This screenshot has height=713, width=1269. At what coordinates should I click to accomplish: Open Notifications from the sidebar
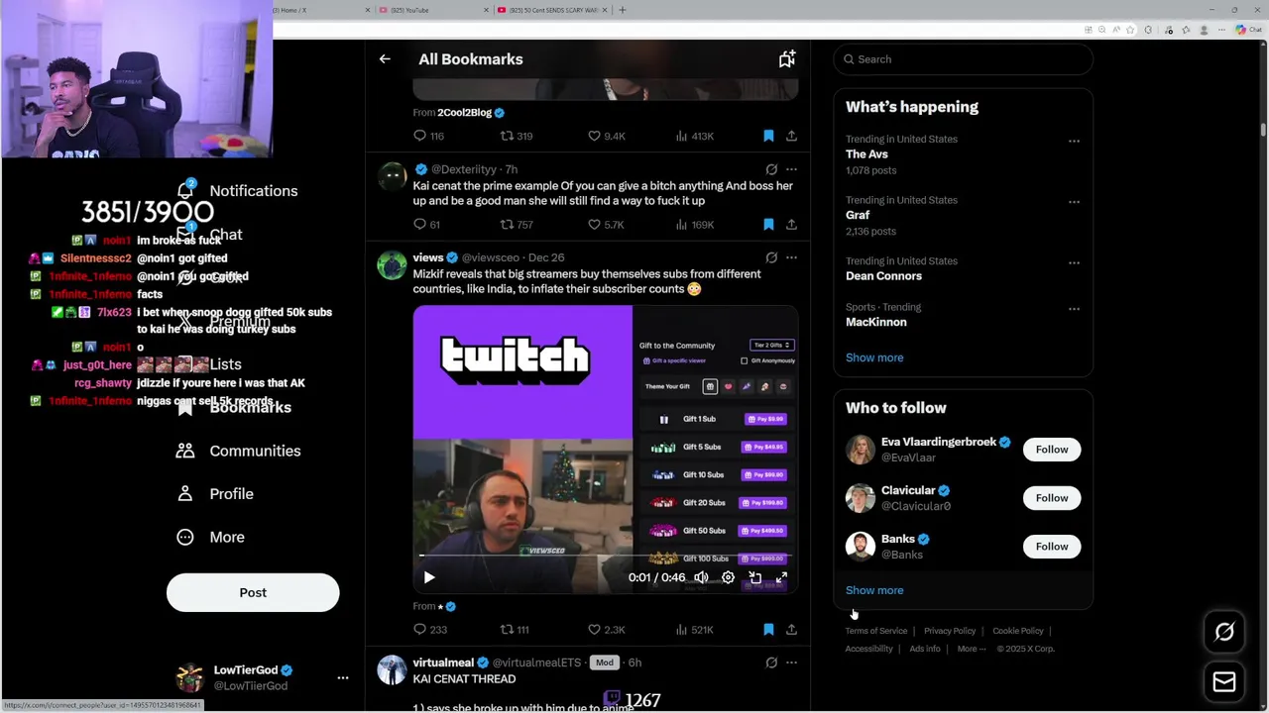(237, 191)
